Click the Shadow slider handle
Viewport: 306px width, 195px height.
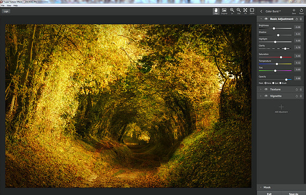click(x=278, y=35)
